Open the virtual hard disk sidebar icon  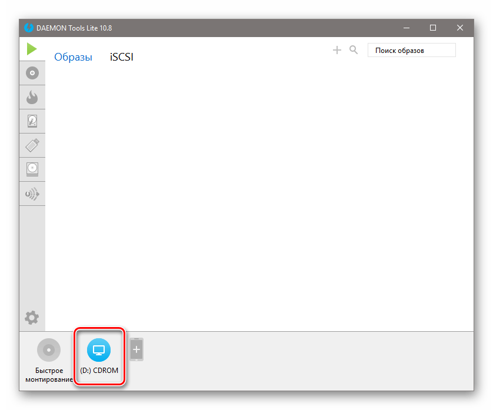pos(32,121)
